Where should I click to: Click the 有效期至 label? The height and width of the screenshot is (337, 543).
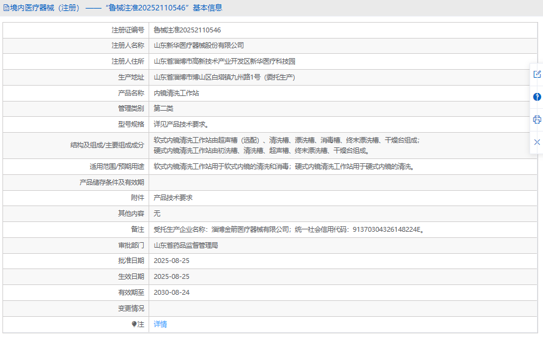(x=131, y=292)
